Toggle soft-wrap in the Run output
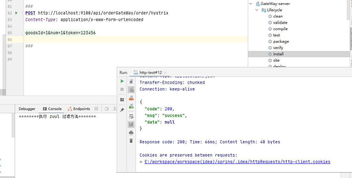 coord(131,116)
